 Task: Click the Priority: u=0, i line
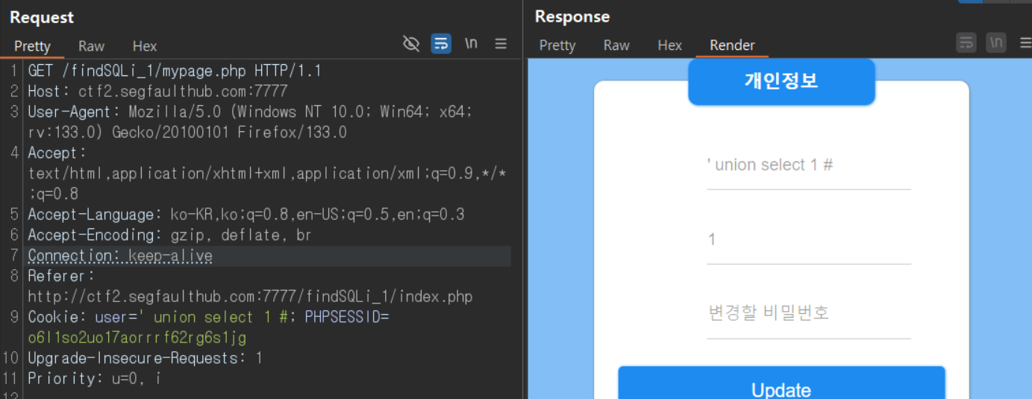click(94, 378)
